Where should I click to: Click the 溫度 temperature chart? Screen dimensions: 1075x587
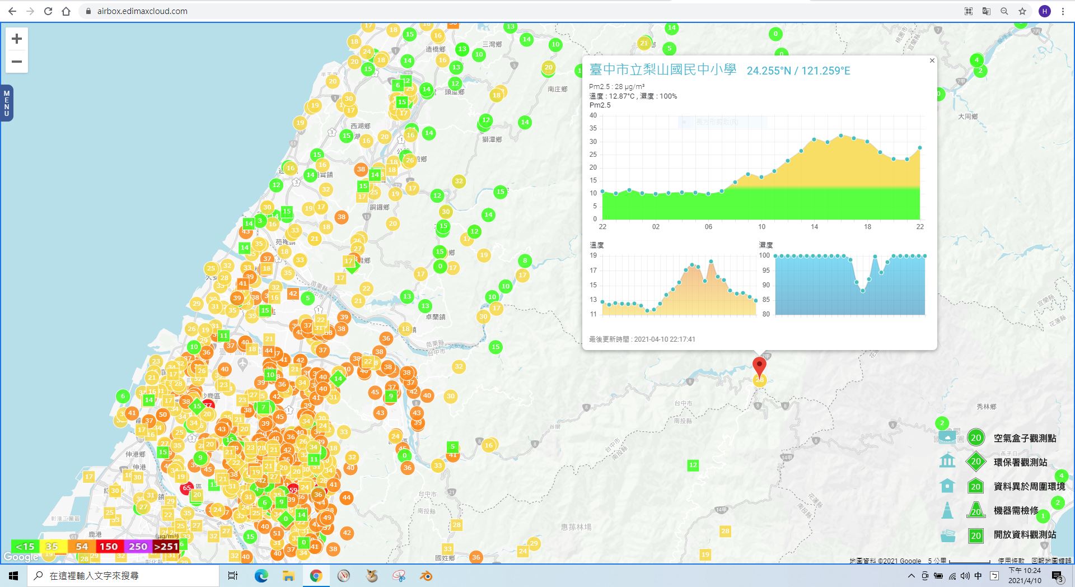pos(679,285)
